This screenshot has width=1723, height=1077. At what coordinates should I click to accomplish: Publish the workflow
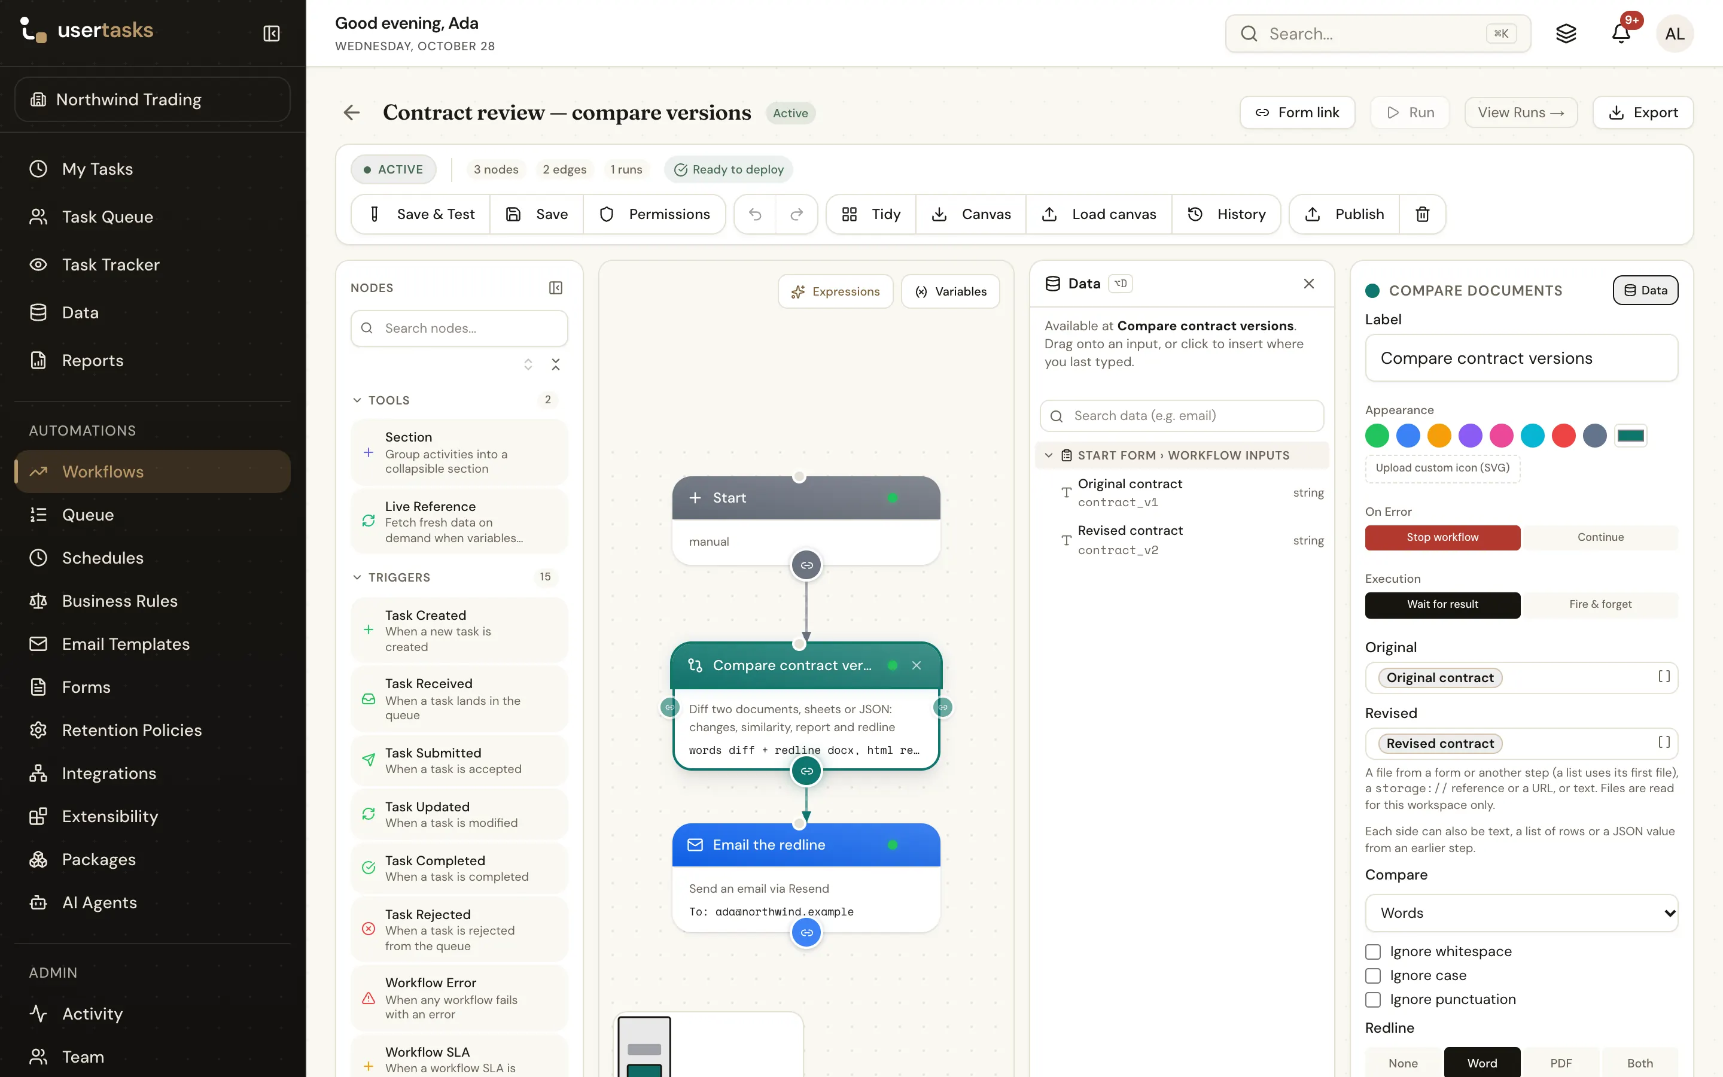(x=1344, y=214)
